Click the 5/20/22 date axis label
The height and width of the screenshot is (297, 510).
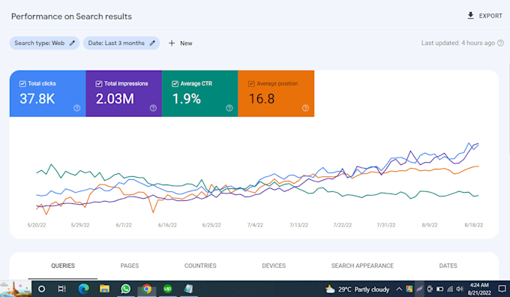point(37,225)
